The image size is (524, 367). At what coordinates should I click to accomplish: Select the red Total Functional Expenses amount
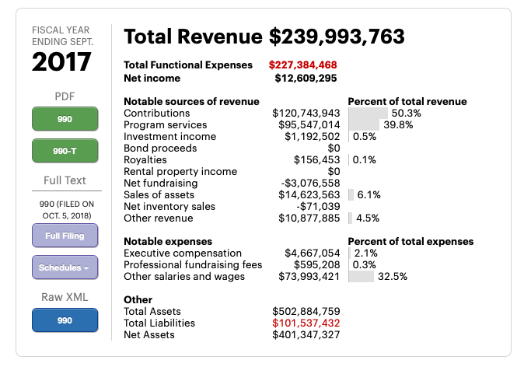click(x=302, y=65)
